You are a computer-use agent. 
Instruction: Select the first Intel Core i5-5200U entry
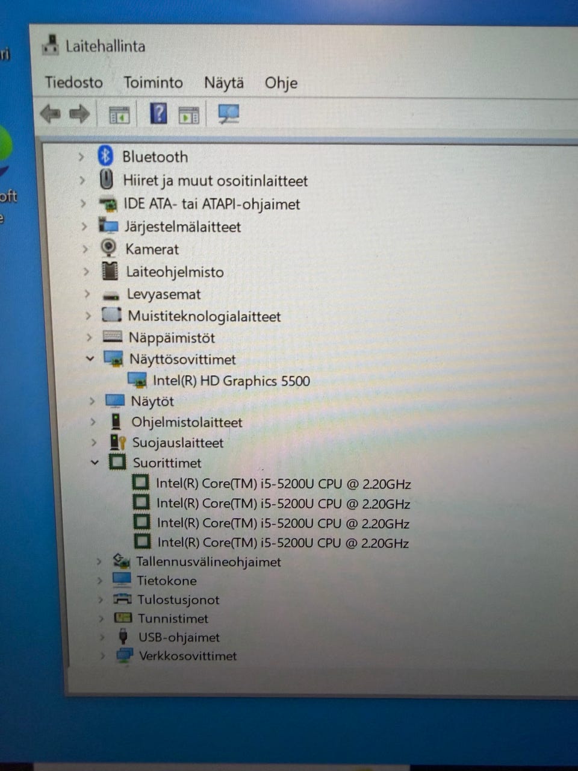click(284, 484)
